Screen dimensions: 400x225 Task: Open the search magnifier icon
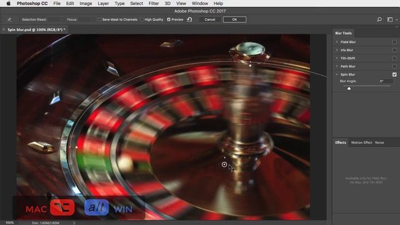pyautogui.click(x=379, y=19)
